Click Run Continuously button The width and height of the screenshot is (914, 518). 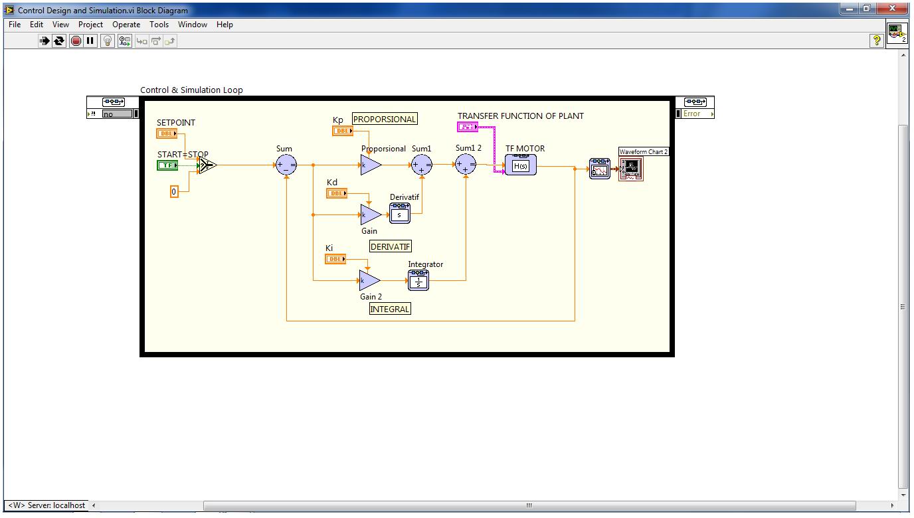[x=59, y=41]
